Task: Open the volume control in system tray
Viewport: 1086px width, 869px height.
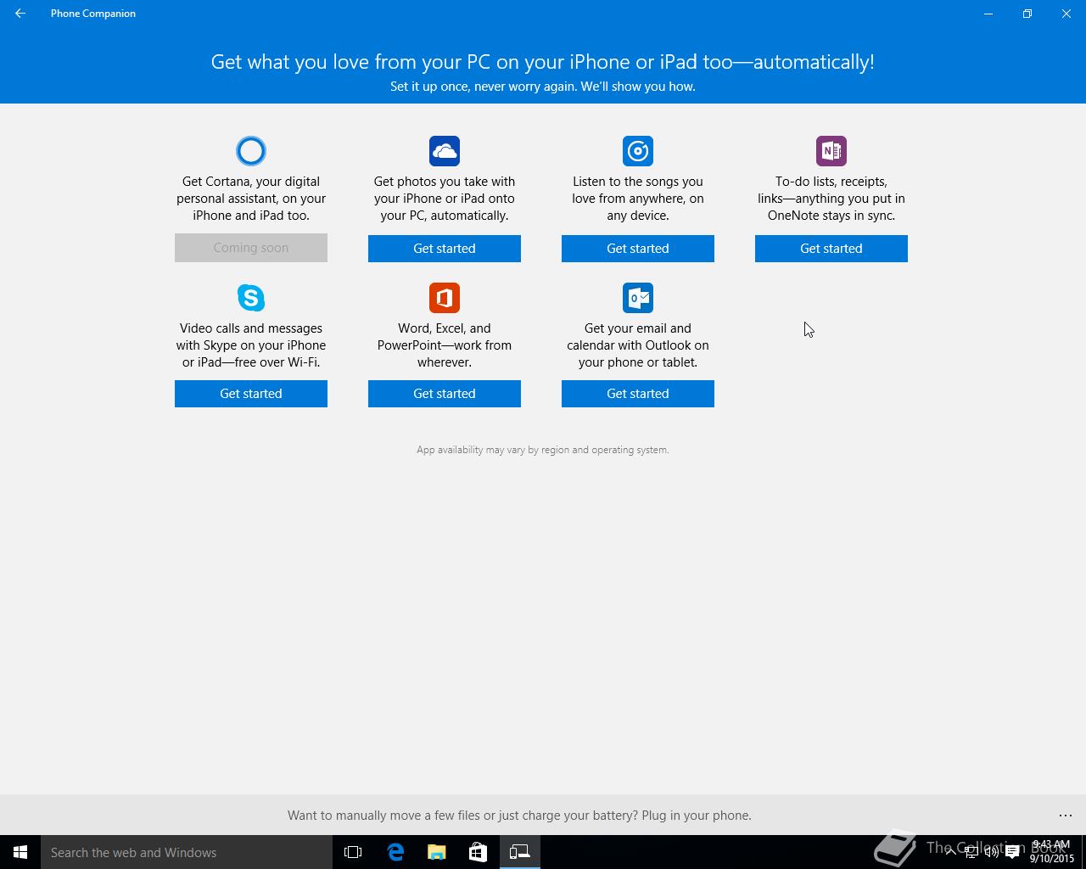Action: point(991,852)
